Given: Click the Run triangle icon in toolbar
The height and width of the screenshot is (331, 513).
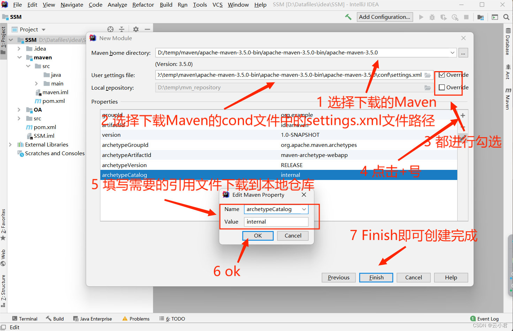Looking at the screenshot, I should pyautogui.click(x=421, y=17).
